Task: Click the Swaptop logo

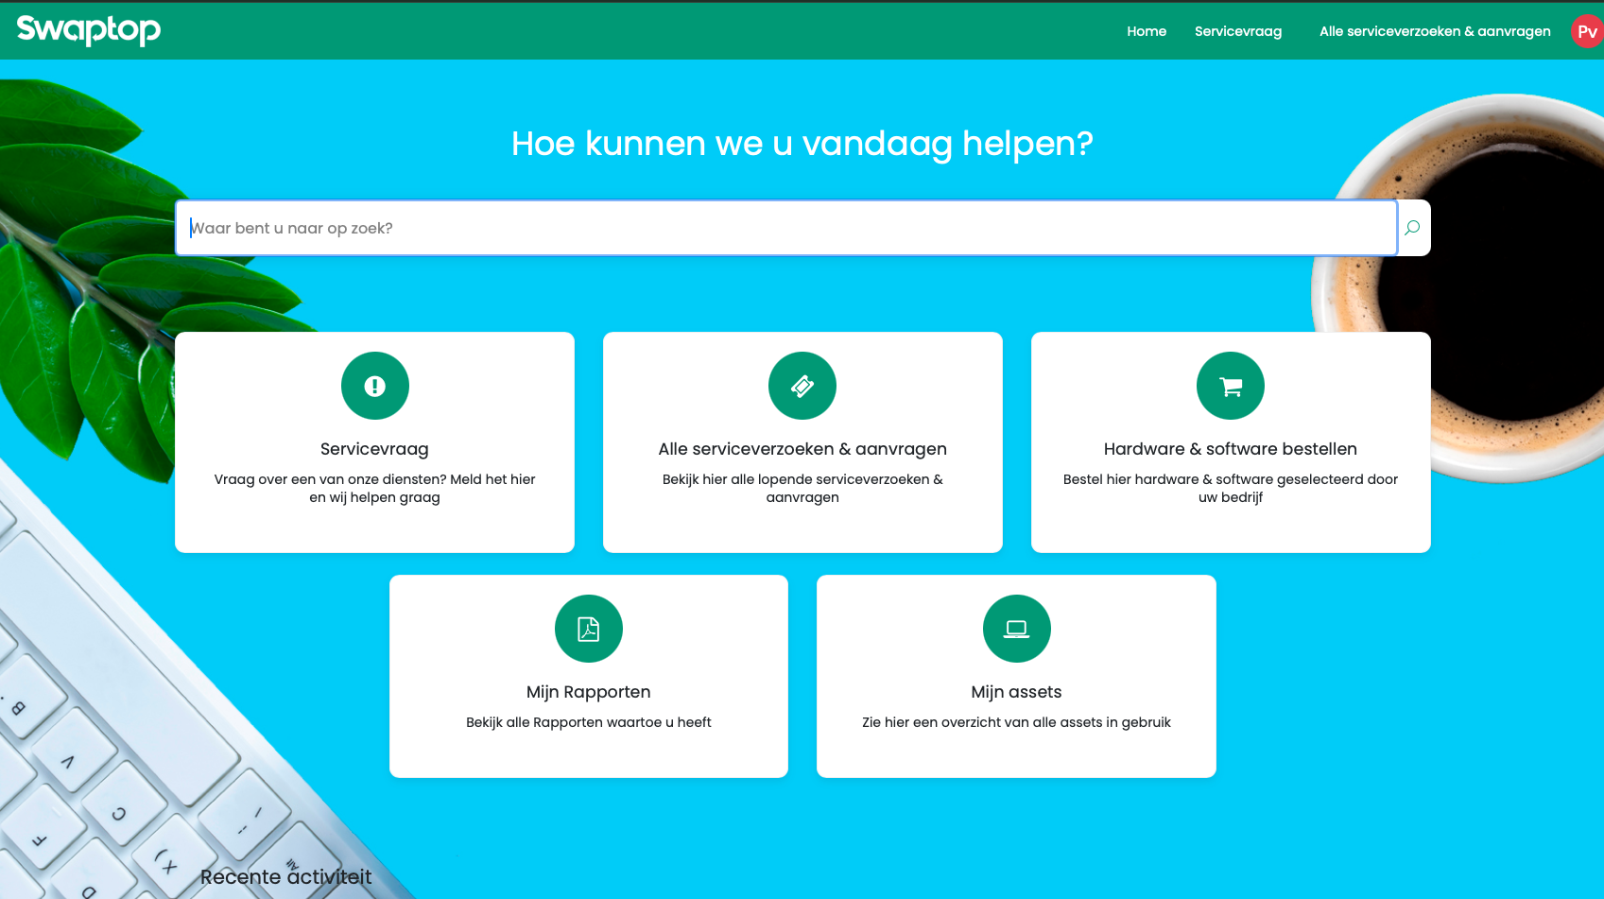Action: 89,30
